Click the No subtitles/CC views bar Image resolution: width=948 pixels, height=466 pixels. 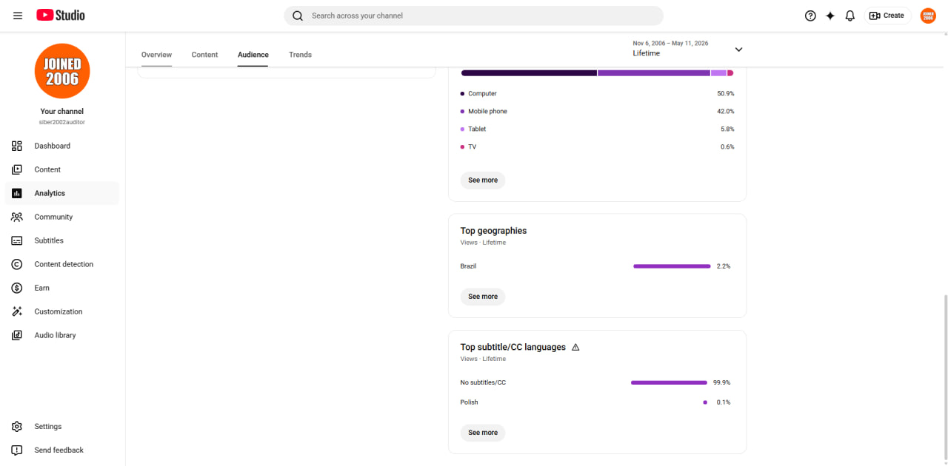click(x=669, y=382)
